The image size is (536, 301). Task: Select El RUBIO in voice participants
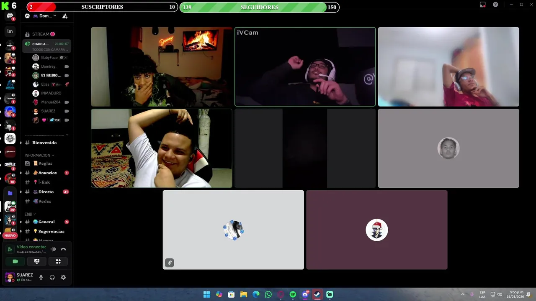[x=51, y=75]
